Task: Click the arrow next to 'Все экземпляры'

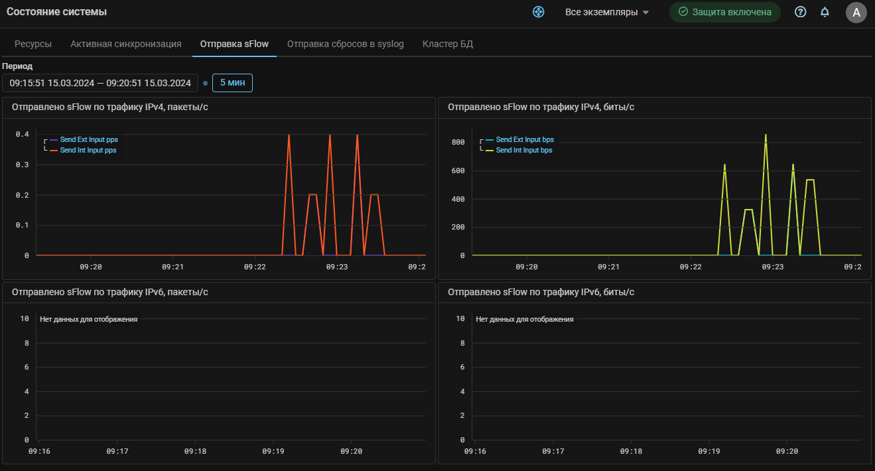Action: (x=645, y=13)
